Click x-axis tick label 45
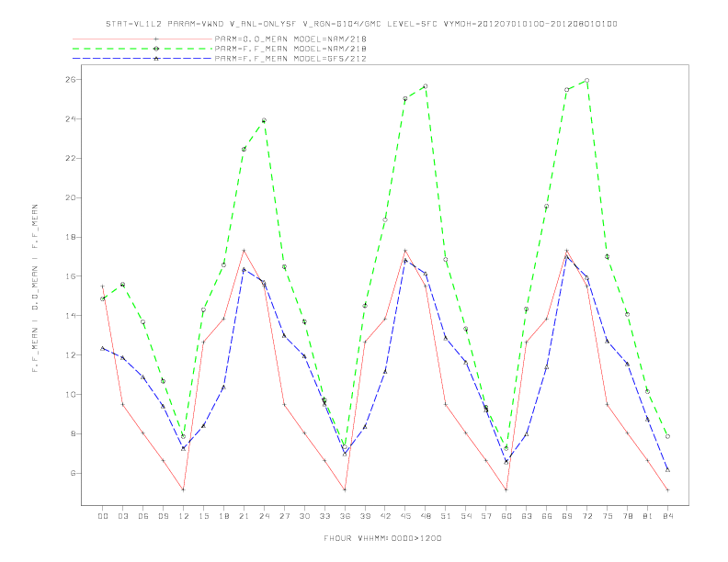Viewport: 728px width, 562px height. 405,516
